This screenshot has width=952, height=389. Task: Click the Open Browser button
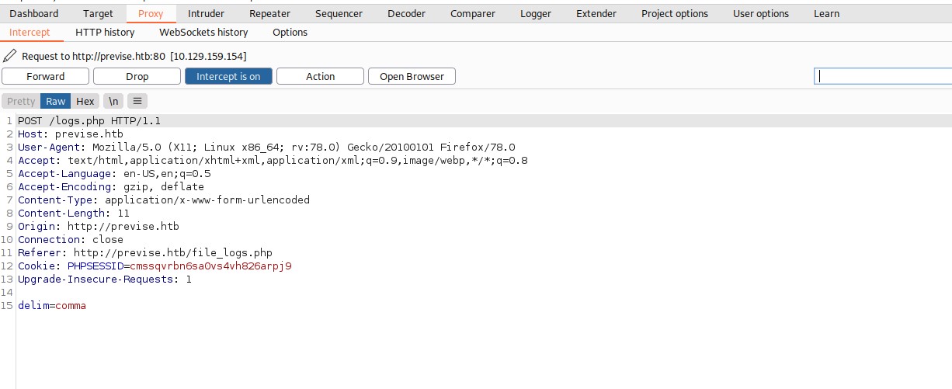tap(412, 76)
